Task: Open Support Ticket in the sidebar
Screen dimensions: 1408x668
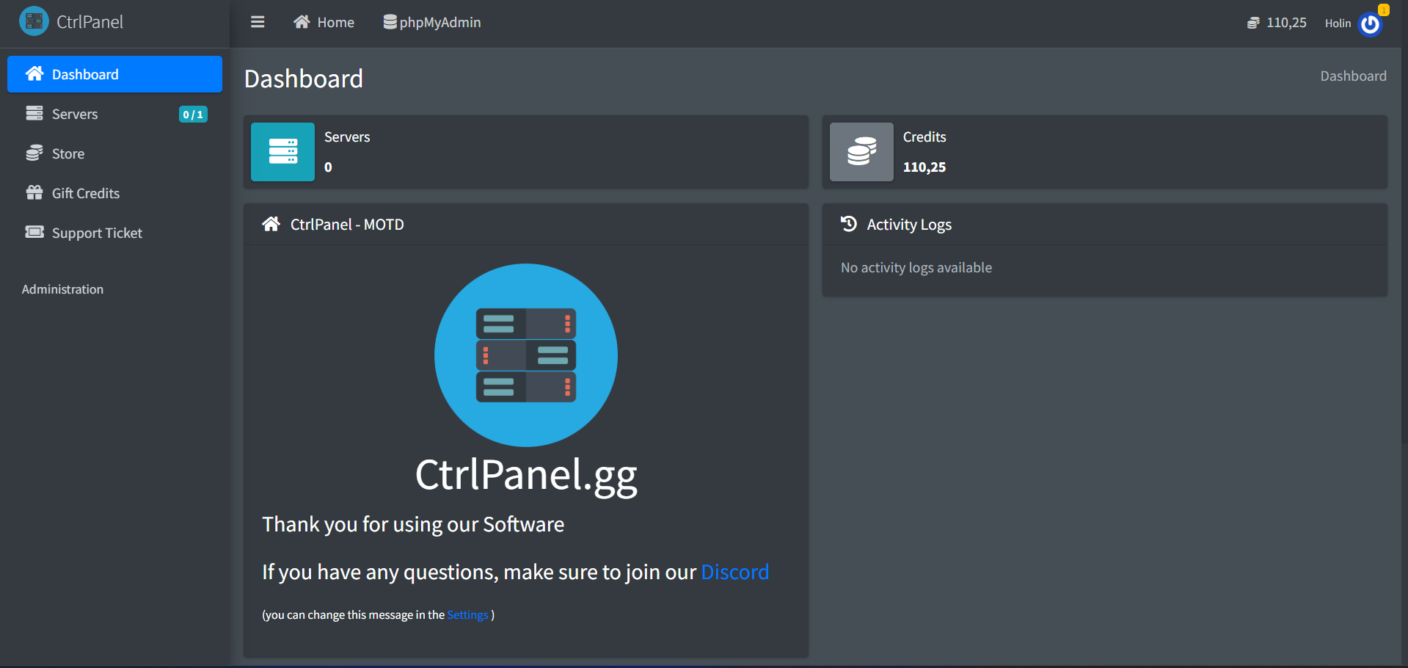Action: coord(97,233)
